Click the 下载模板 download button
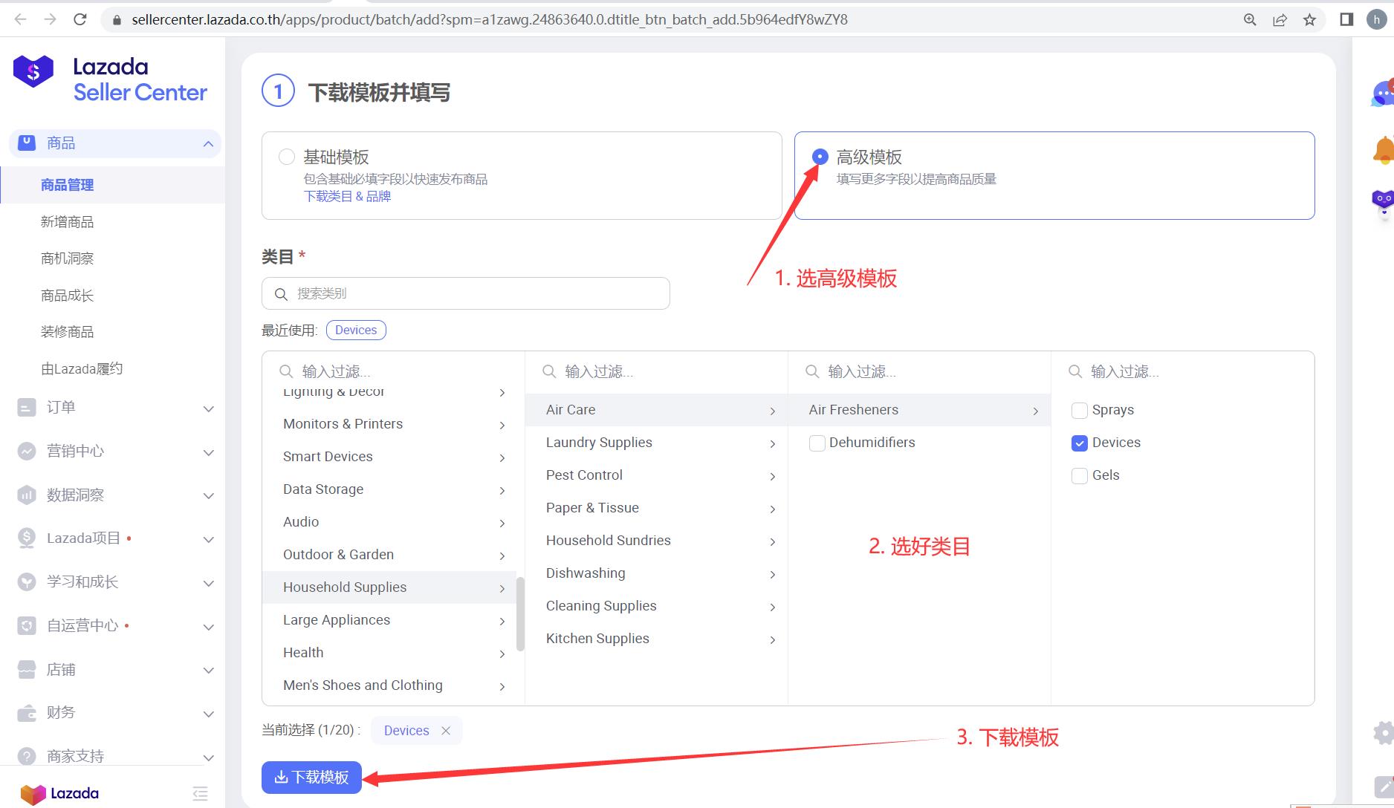The image size is (1394, 808). (311, 778)
